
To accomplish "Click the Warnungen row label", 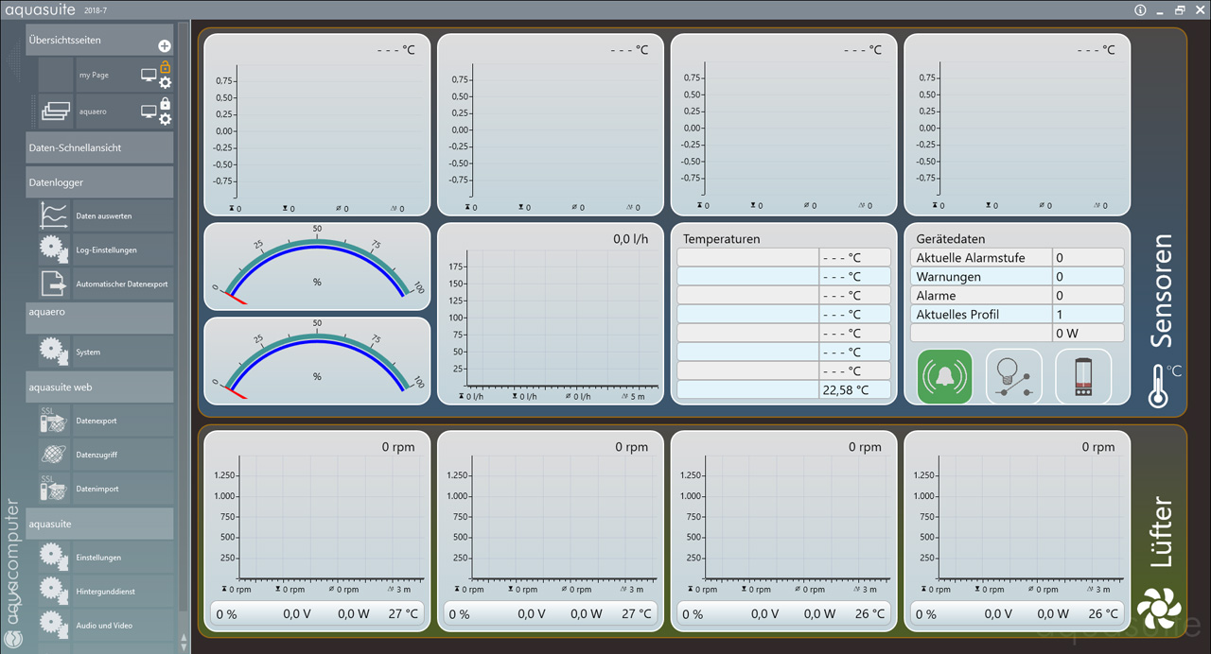I will tap(949, 277).
